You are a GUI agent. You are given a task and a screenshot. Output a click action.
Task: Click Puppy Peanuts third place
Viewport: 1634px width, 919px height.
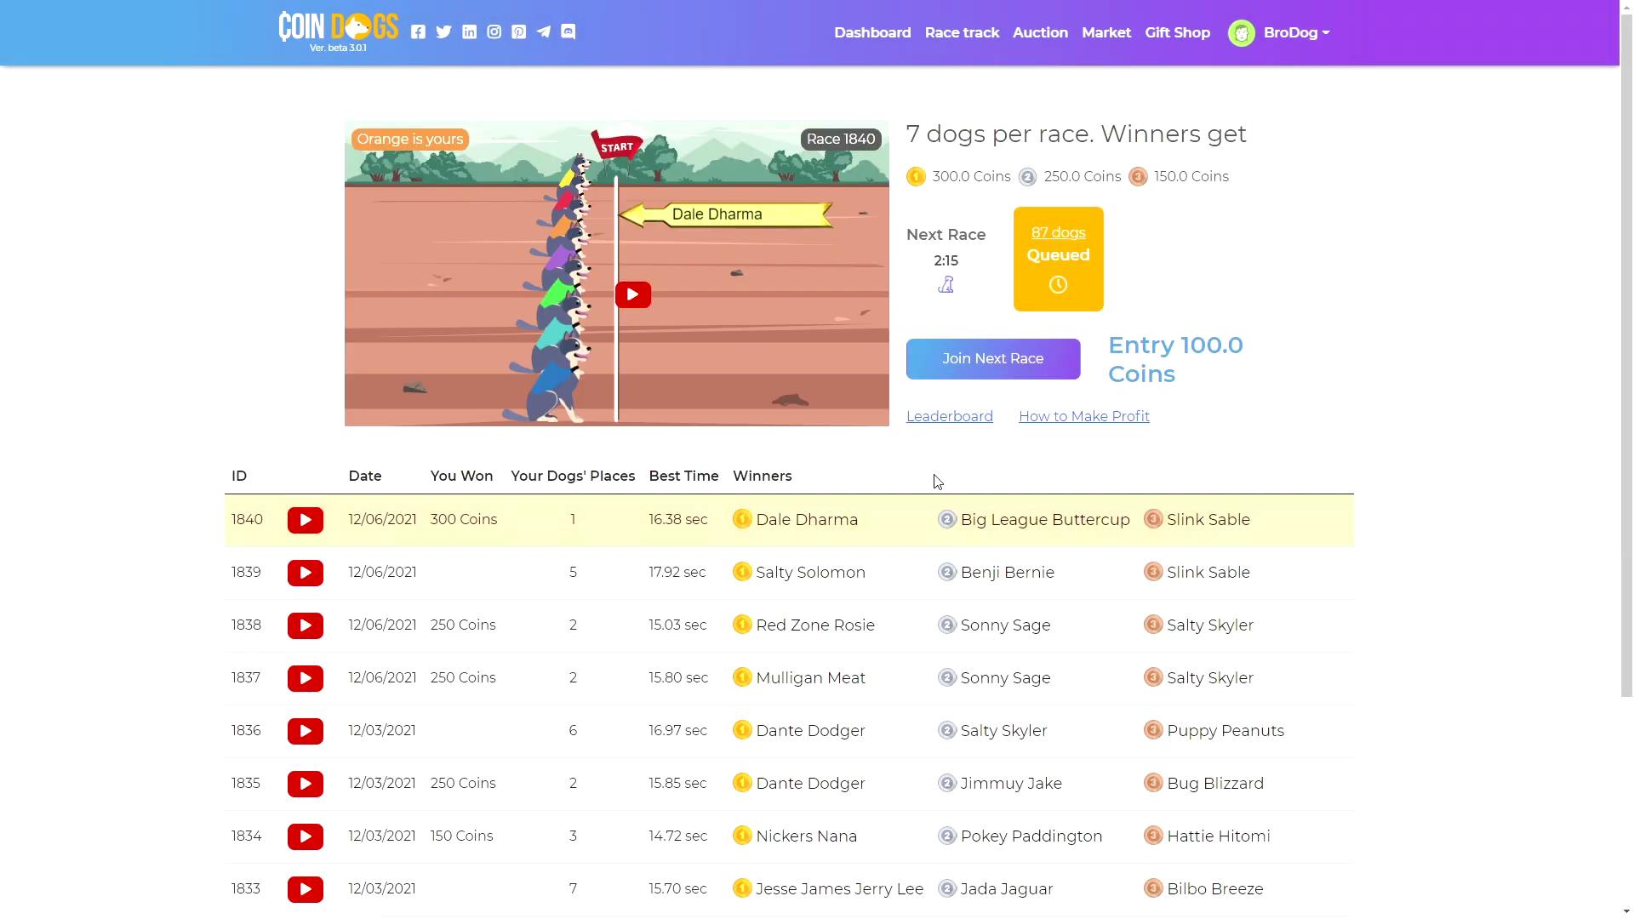pos(1225,731)
